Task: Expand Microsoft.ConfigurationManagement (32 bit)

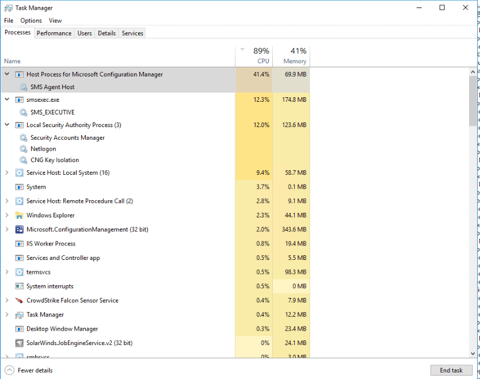Action: point(7,229)
